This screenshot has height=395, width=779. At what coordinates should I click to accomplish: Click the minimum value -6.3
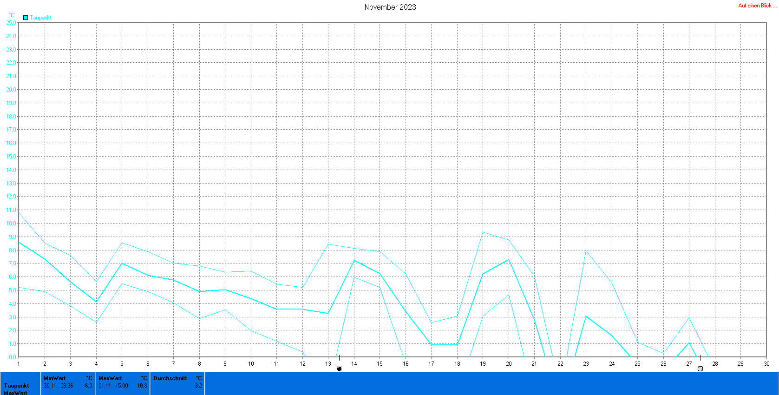tap(88, 386)
